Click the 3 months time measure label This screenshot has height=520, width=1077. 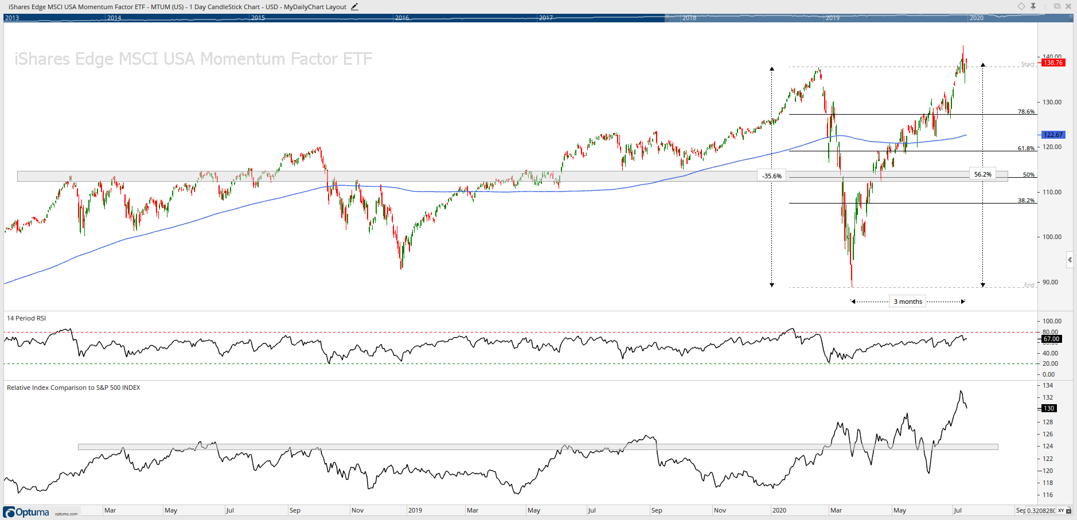[908, 302]
